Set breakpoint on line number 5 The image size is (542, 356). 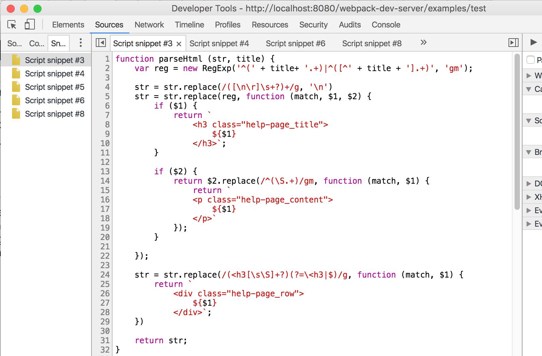pyautogui.click(x=107, y=97)
